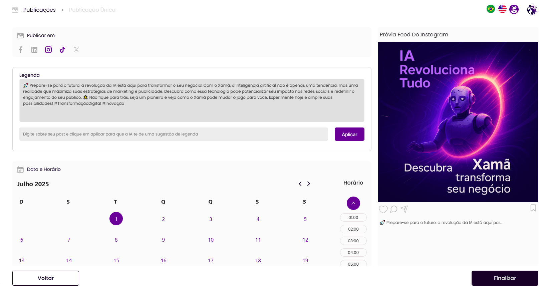The width and height of the screenshot is (539, 288).
Task: Select LinkedIn as publishing network
Action: [x=34, y=50]
